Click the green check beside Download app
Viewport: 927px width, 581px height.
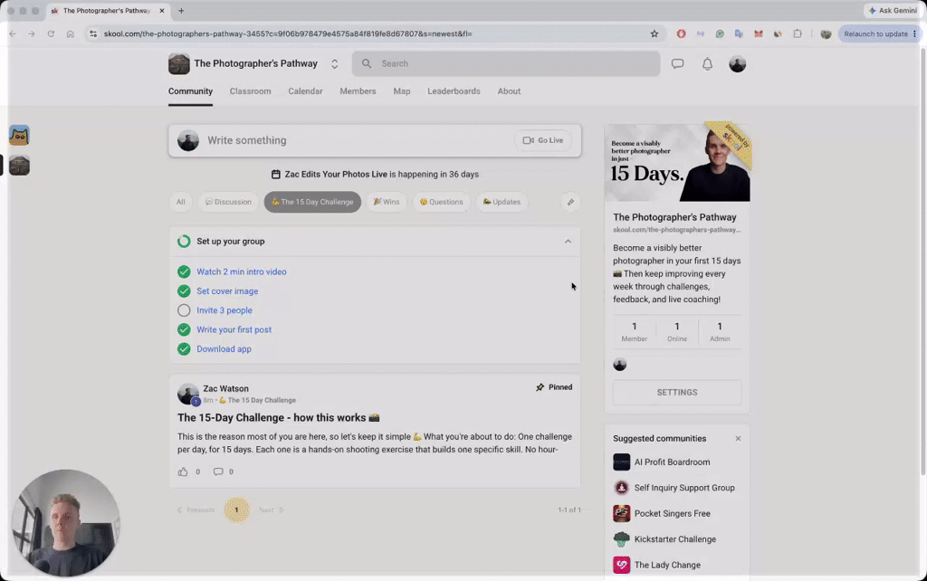coord(184,348)
